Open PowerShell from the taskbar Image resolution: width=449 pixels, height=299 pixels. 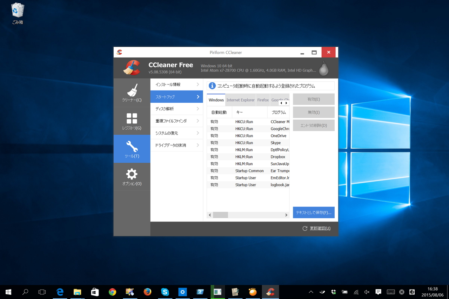click(x=200, y=292)
